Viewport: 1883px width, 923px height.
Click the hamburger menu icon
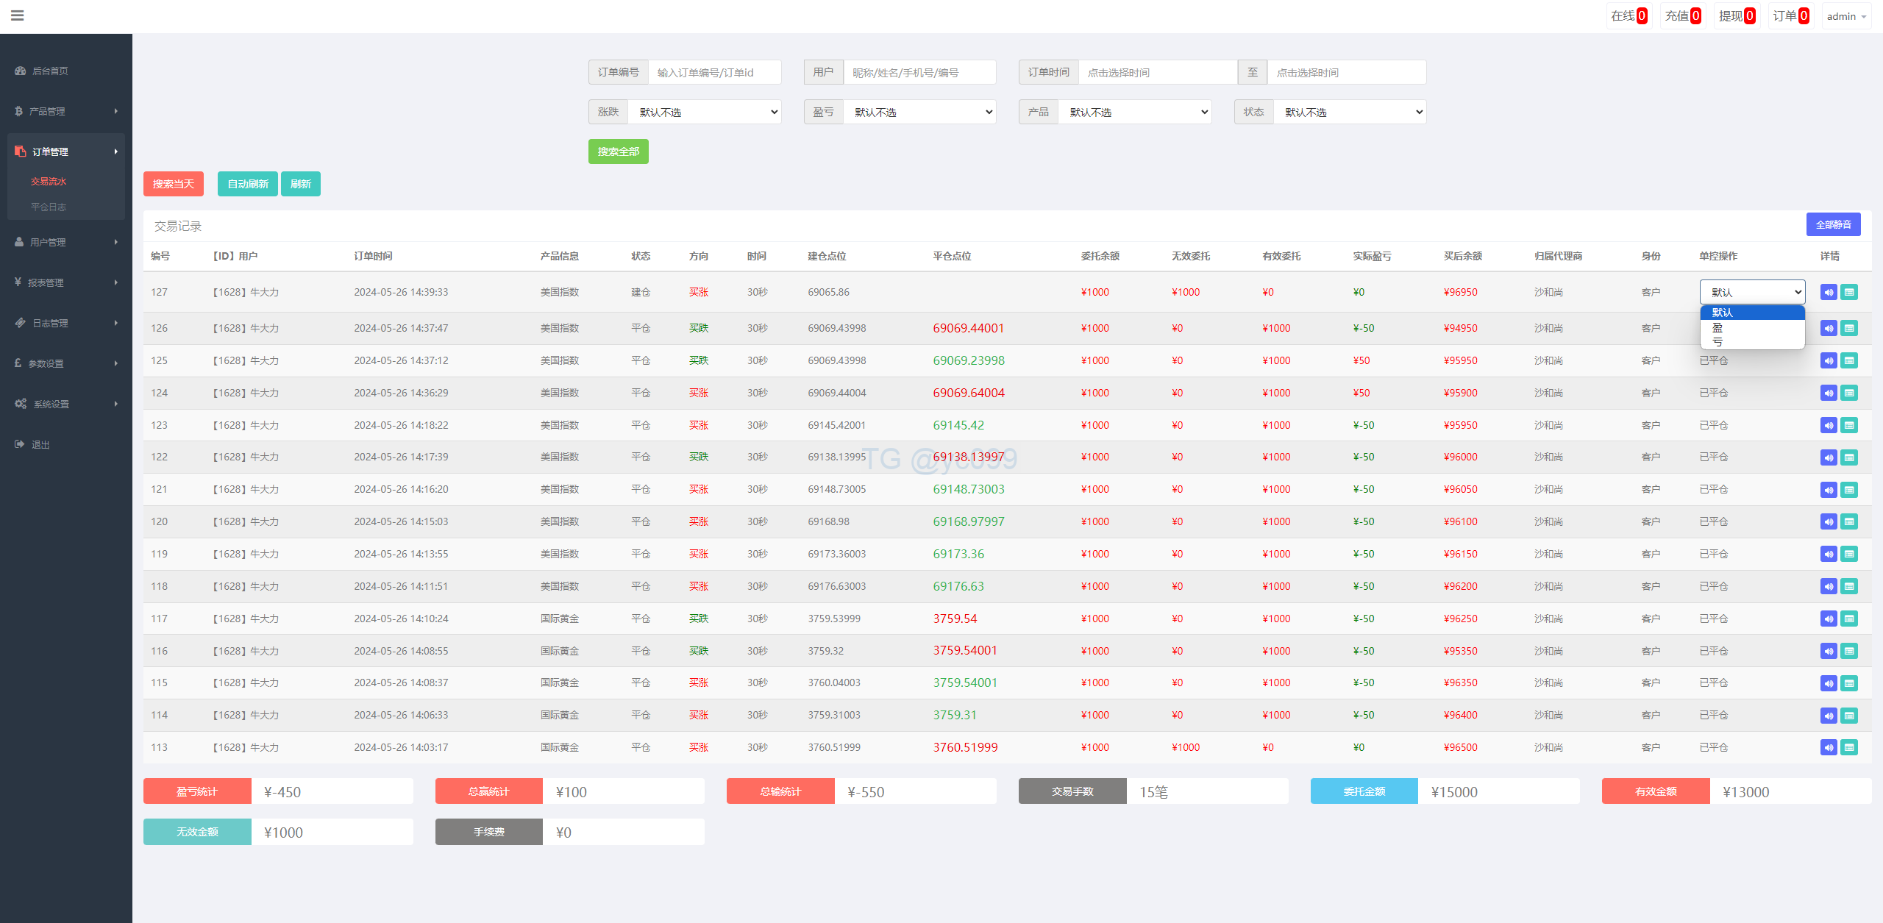18,15
